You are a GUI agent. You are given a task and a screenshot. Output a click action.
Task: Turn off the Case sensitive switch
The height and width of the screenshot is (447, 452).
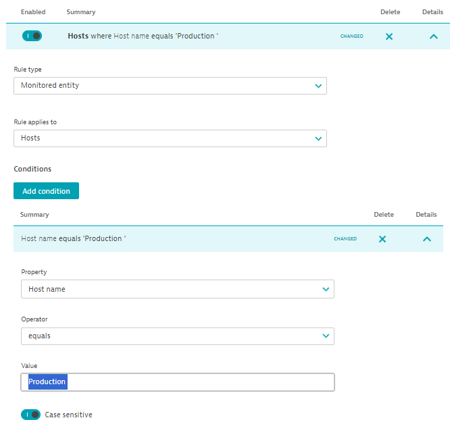tap(30, 415)
